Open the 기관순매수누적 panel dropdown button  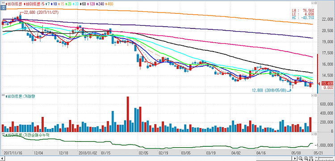pyautogui.click(x=313, y=134)
